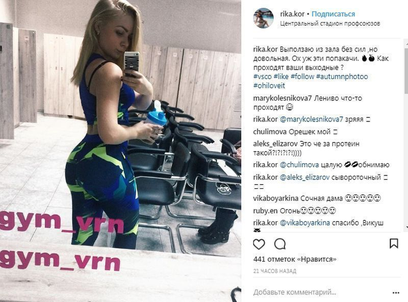Open the three-dot options menu

396,293
